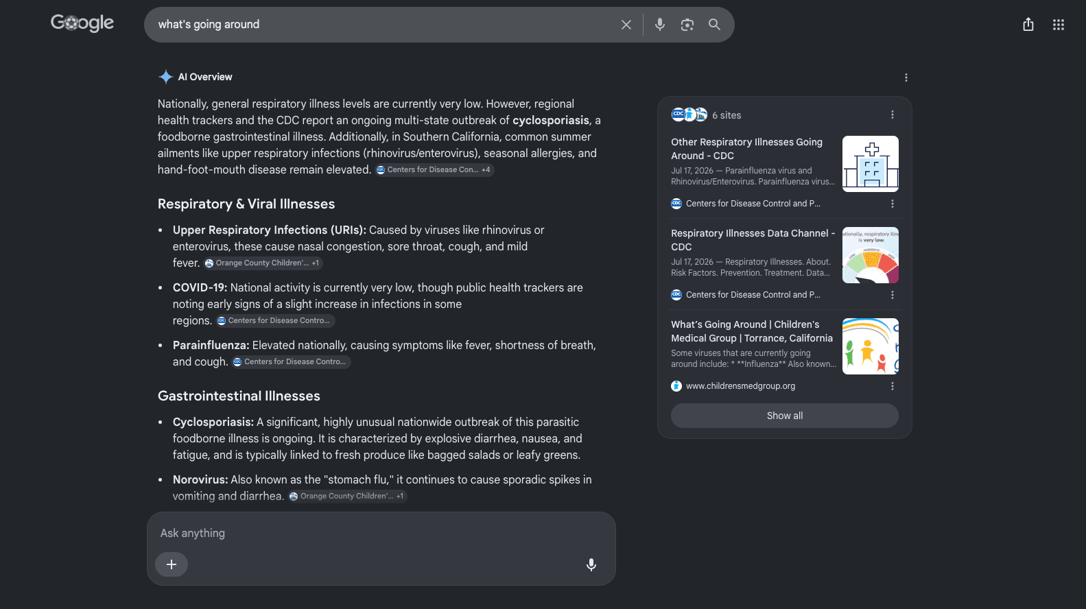The height and width of the screenshot is (609, 1086).
Task: Open options for childrensmedgroup.org source
Action: pyautogui.click(x=893, y=386)
